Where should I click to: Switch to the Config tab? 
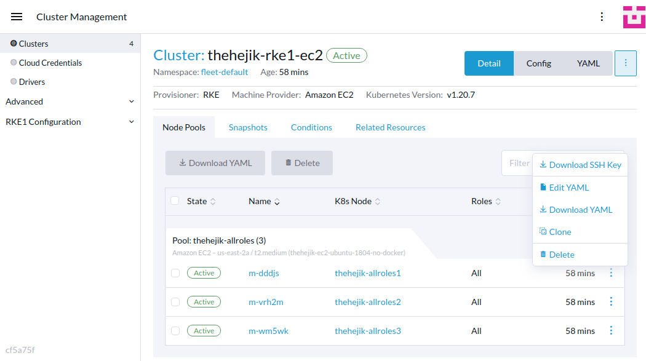click(538, 63)
